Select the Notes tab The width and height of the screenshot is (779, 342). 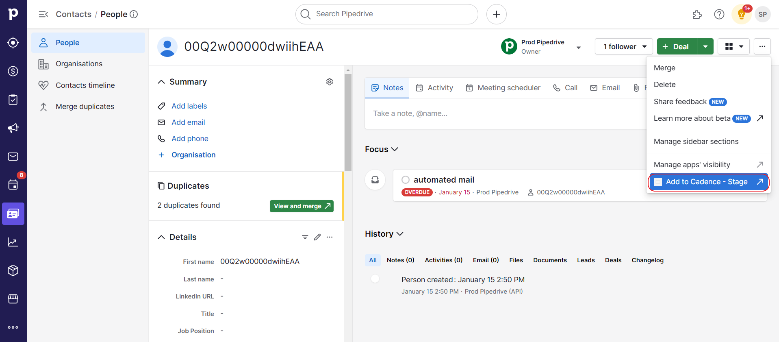pyautogui.click(x=387, y=88)
